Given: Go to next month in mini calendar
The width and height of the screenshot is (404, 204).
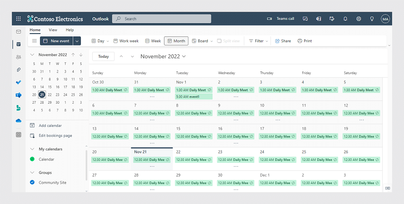Looking at the screenshot, I should pos(81,54).
